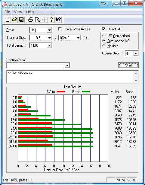Click the window resize grip corner
This screenshot has width=145, height=185.
pos(140,180)
